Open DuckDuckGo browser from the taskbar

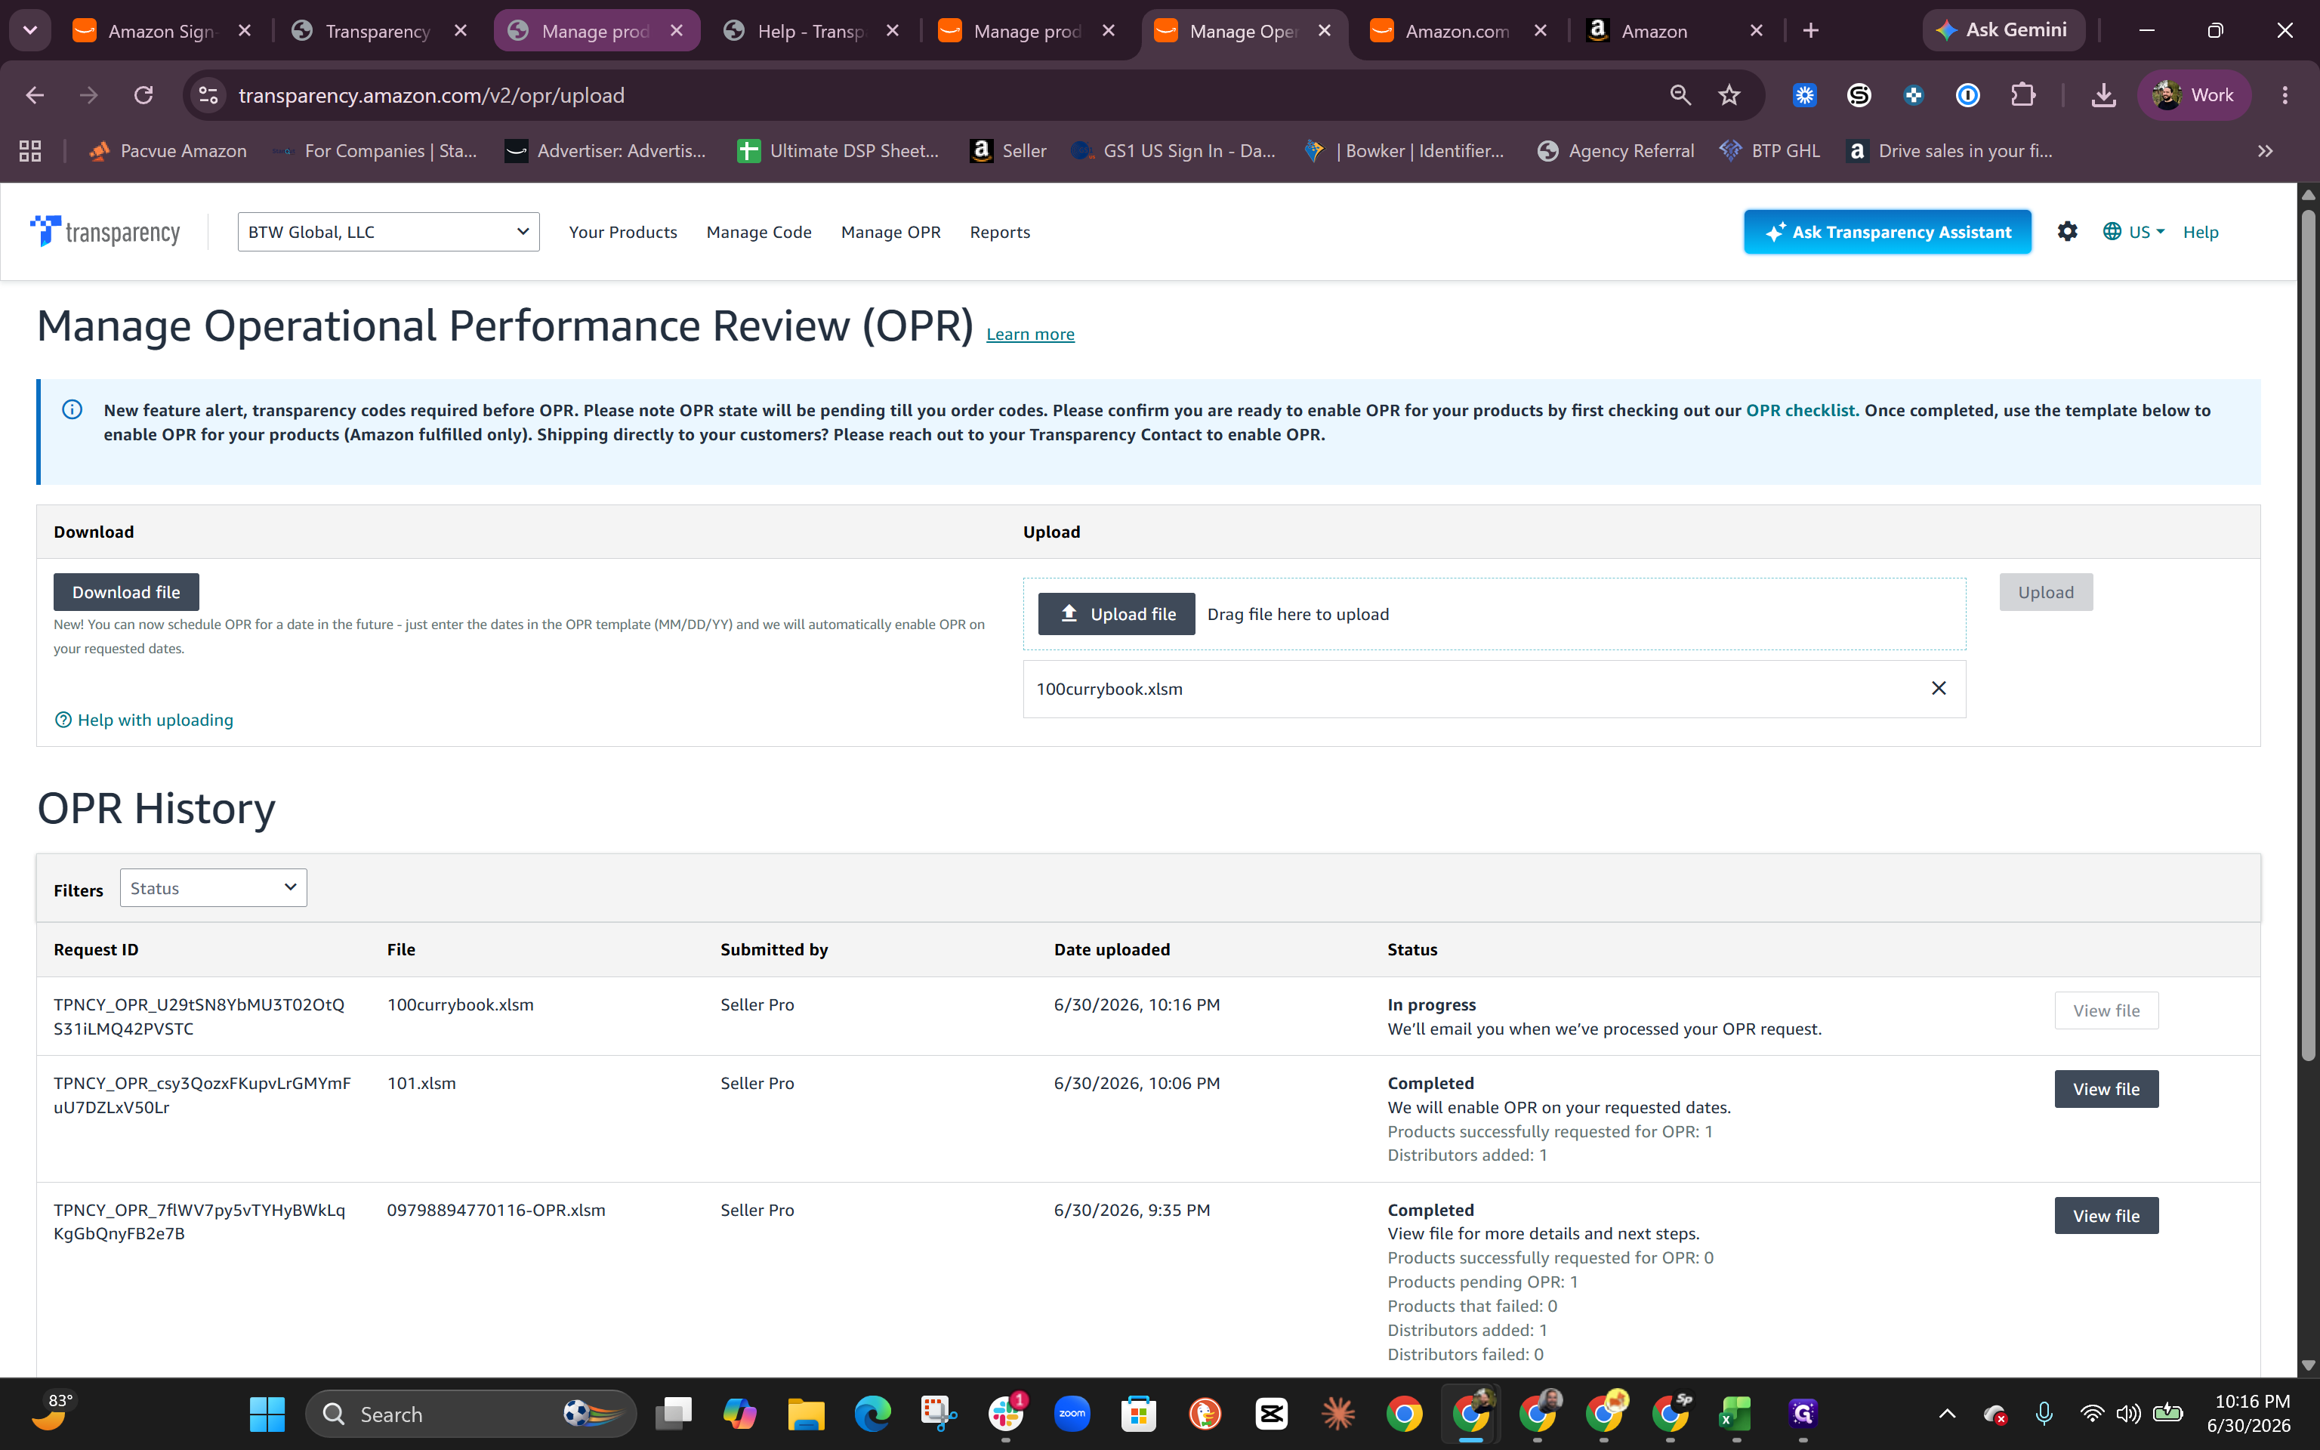click(x=1205, y=1414)
